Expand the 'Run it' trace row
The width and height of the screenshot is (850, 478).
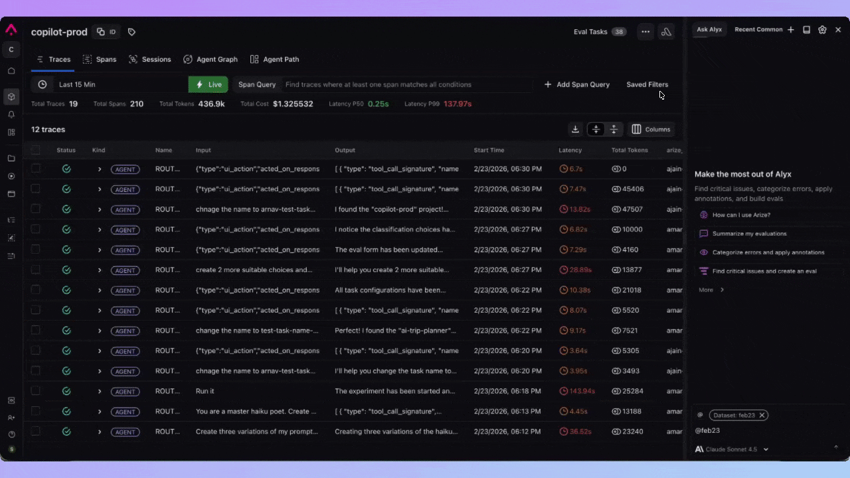pos(100,392)
